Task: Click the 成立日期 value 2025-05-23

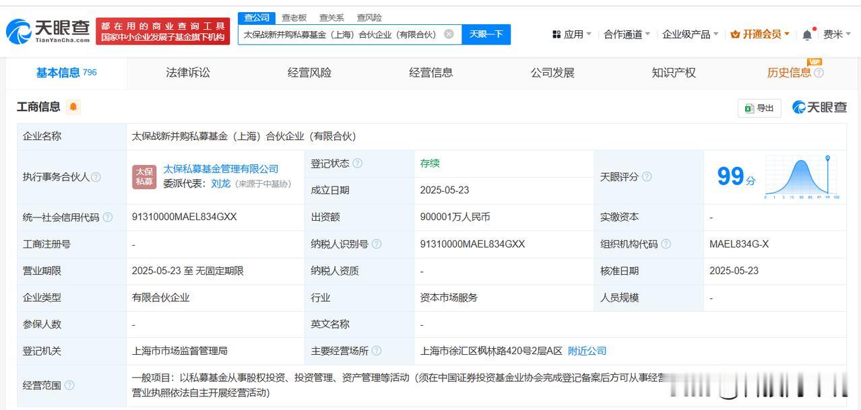Action: pos(445,190)
